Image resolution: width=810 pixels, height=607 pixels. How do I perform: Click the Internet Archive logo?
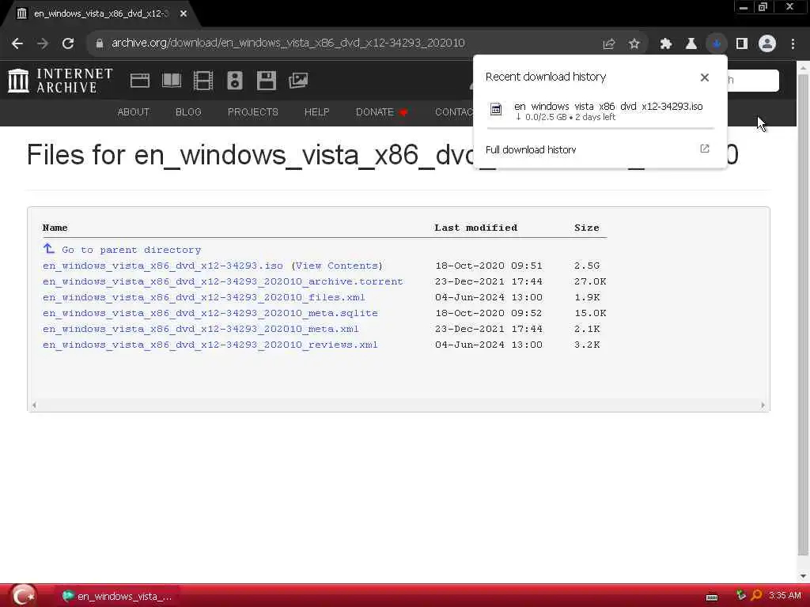[60, 81]
